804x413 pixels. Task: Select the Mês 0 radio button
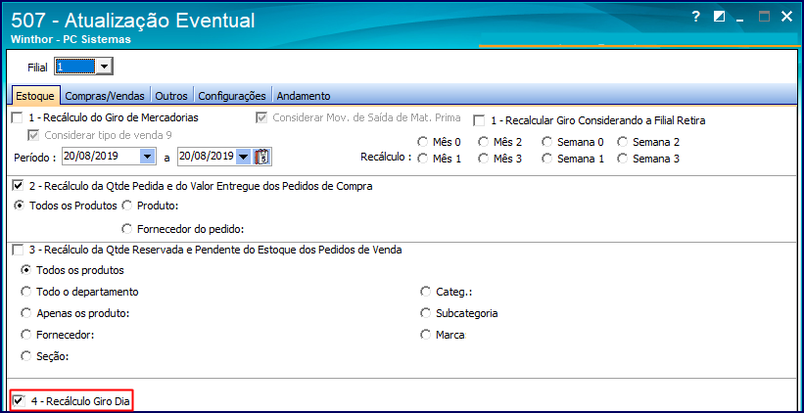(423, 142)
